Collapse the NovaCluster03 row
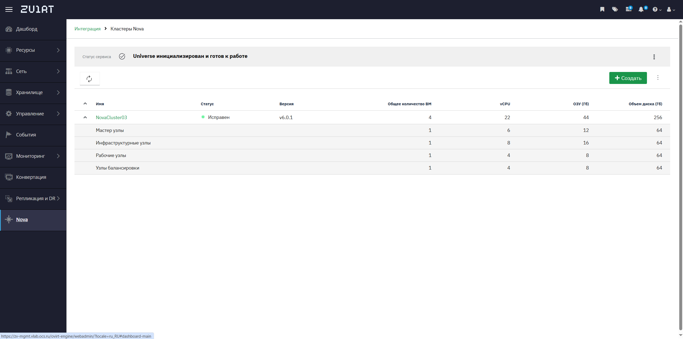683x339 pixels. (85, 117)
